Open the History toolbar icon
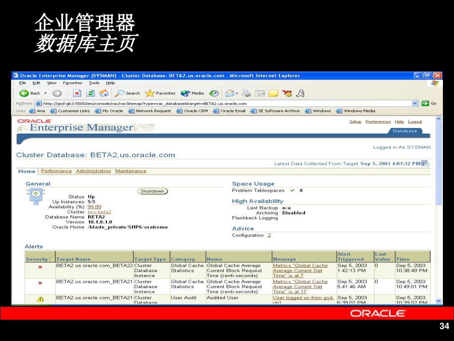 [214, 93]
